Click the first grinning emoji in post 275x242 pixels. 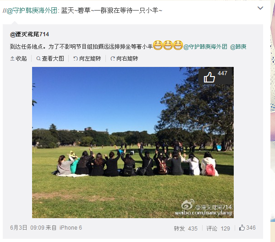(158, 45)
